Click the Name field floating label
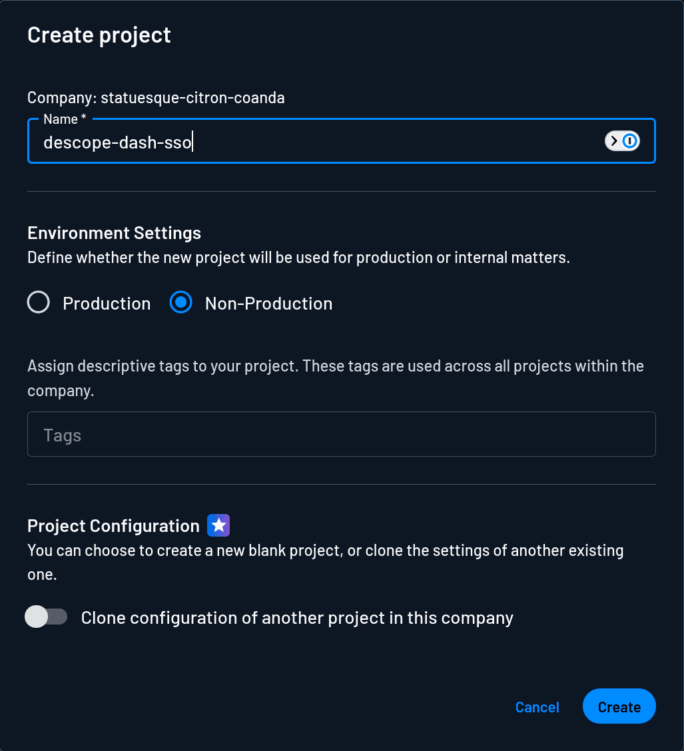Viewport: 684px width, 751px height. tap(64, 119)
